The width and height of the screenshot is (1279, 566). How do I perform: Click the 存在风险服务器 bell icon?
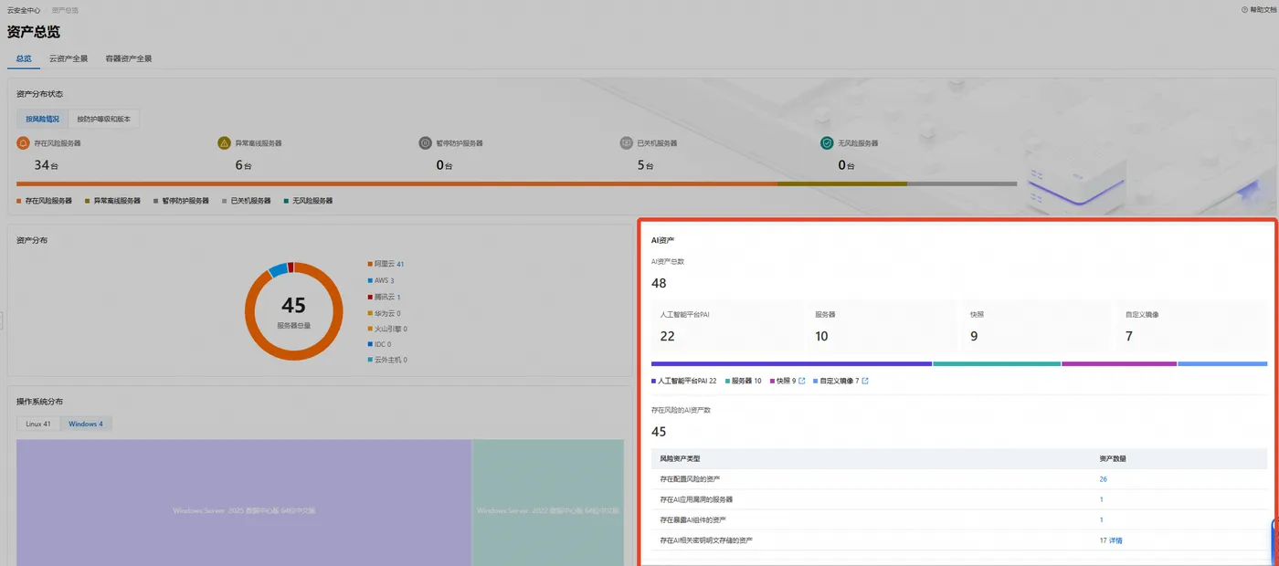point(23,143)
